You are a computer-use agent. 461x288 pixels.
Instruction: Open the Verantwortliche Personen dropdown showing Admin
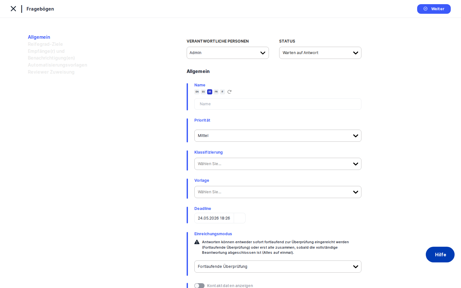click(x=228, y=53)
